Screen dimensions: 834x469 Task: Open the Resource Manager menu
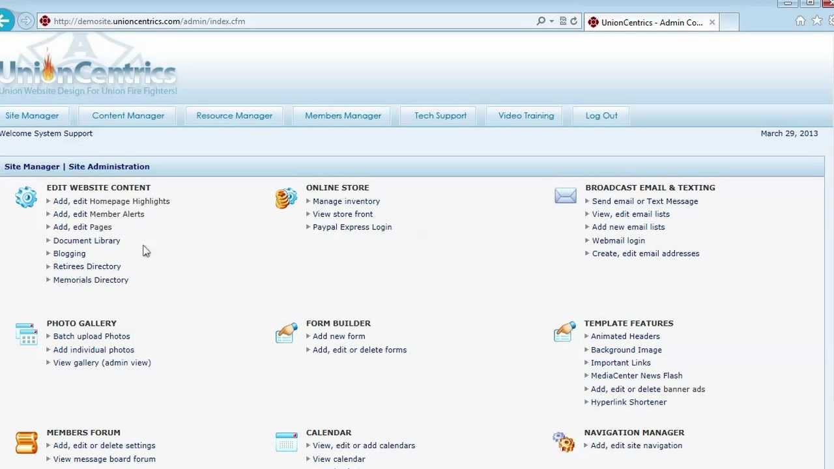point(235,115)
